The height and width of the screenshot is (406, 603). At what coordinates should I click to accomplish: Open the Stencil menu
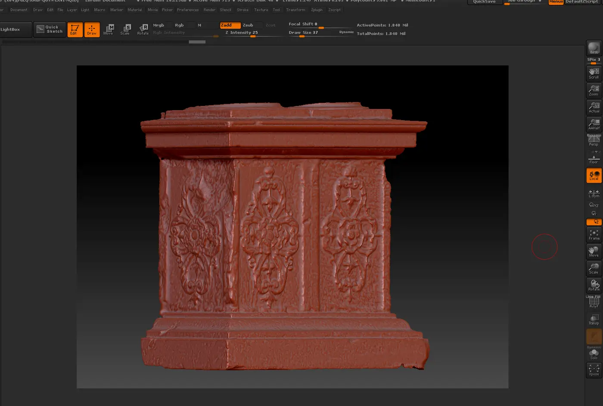pyautogui.click(x=225, y=10)
